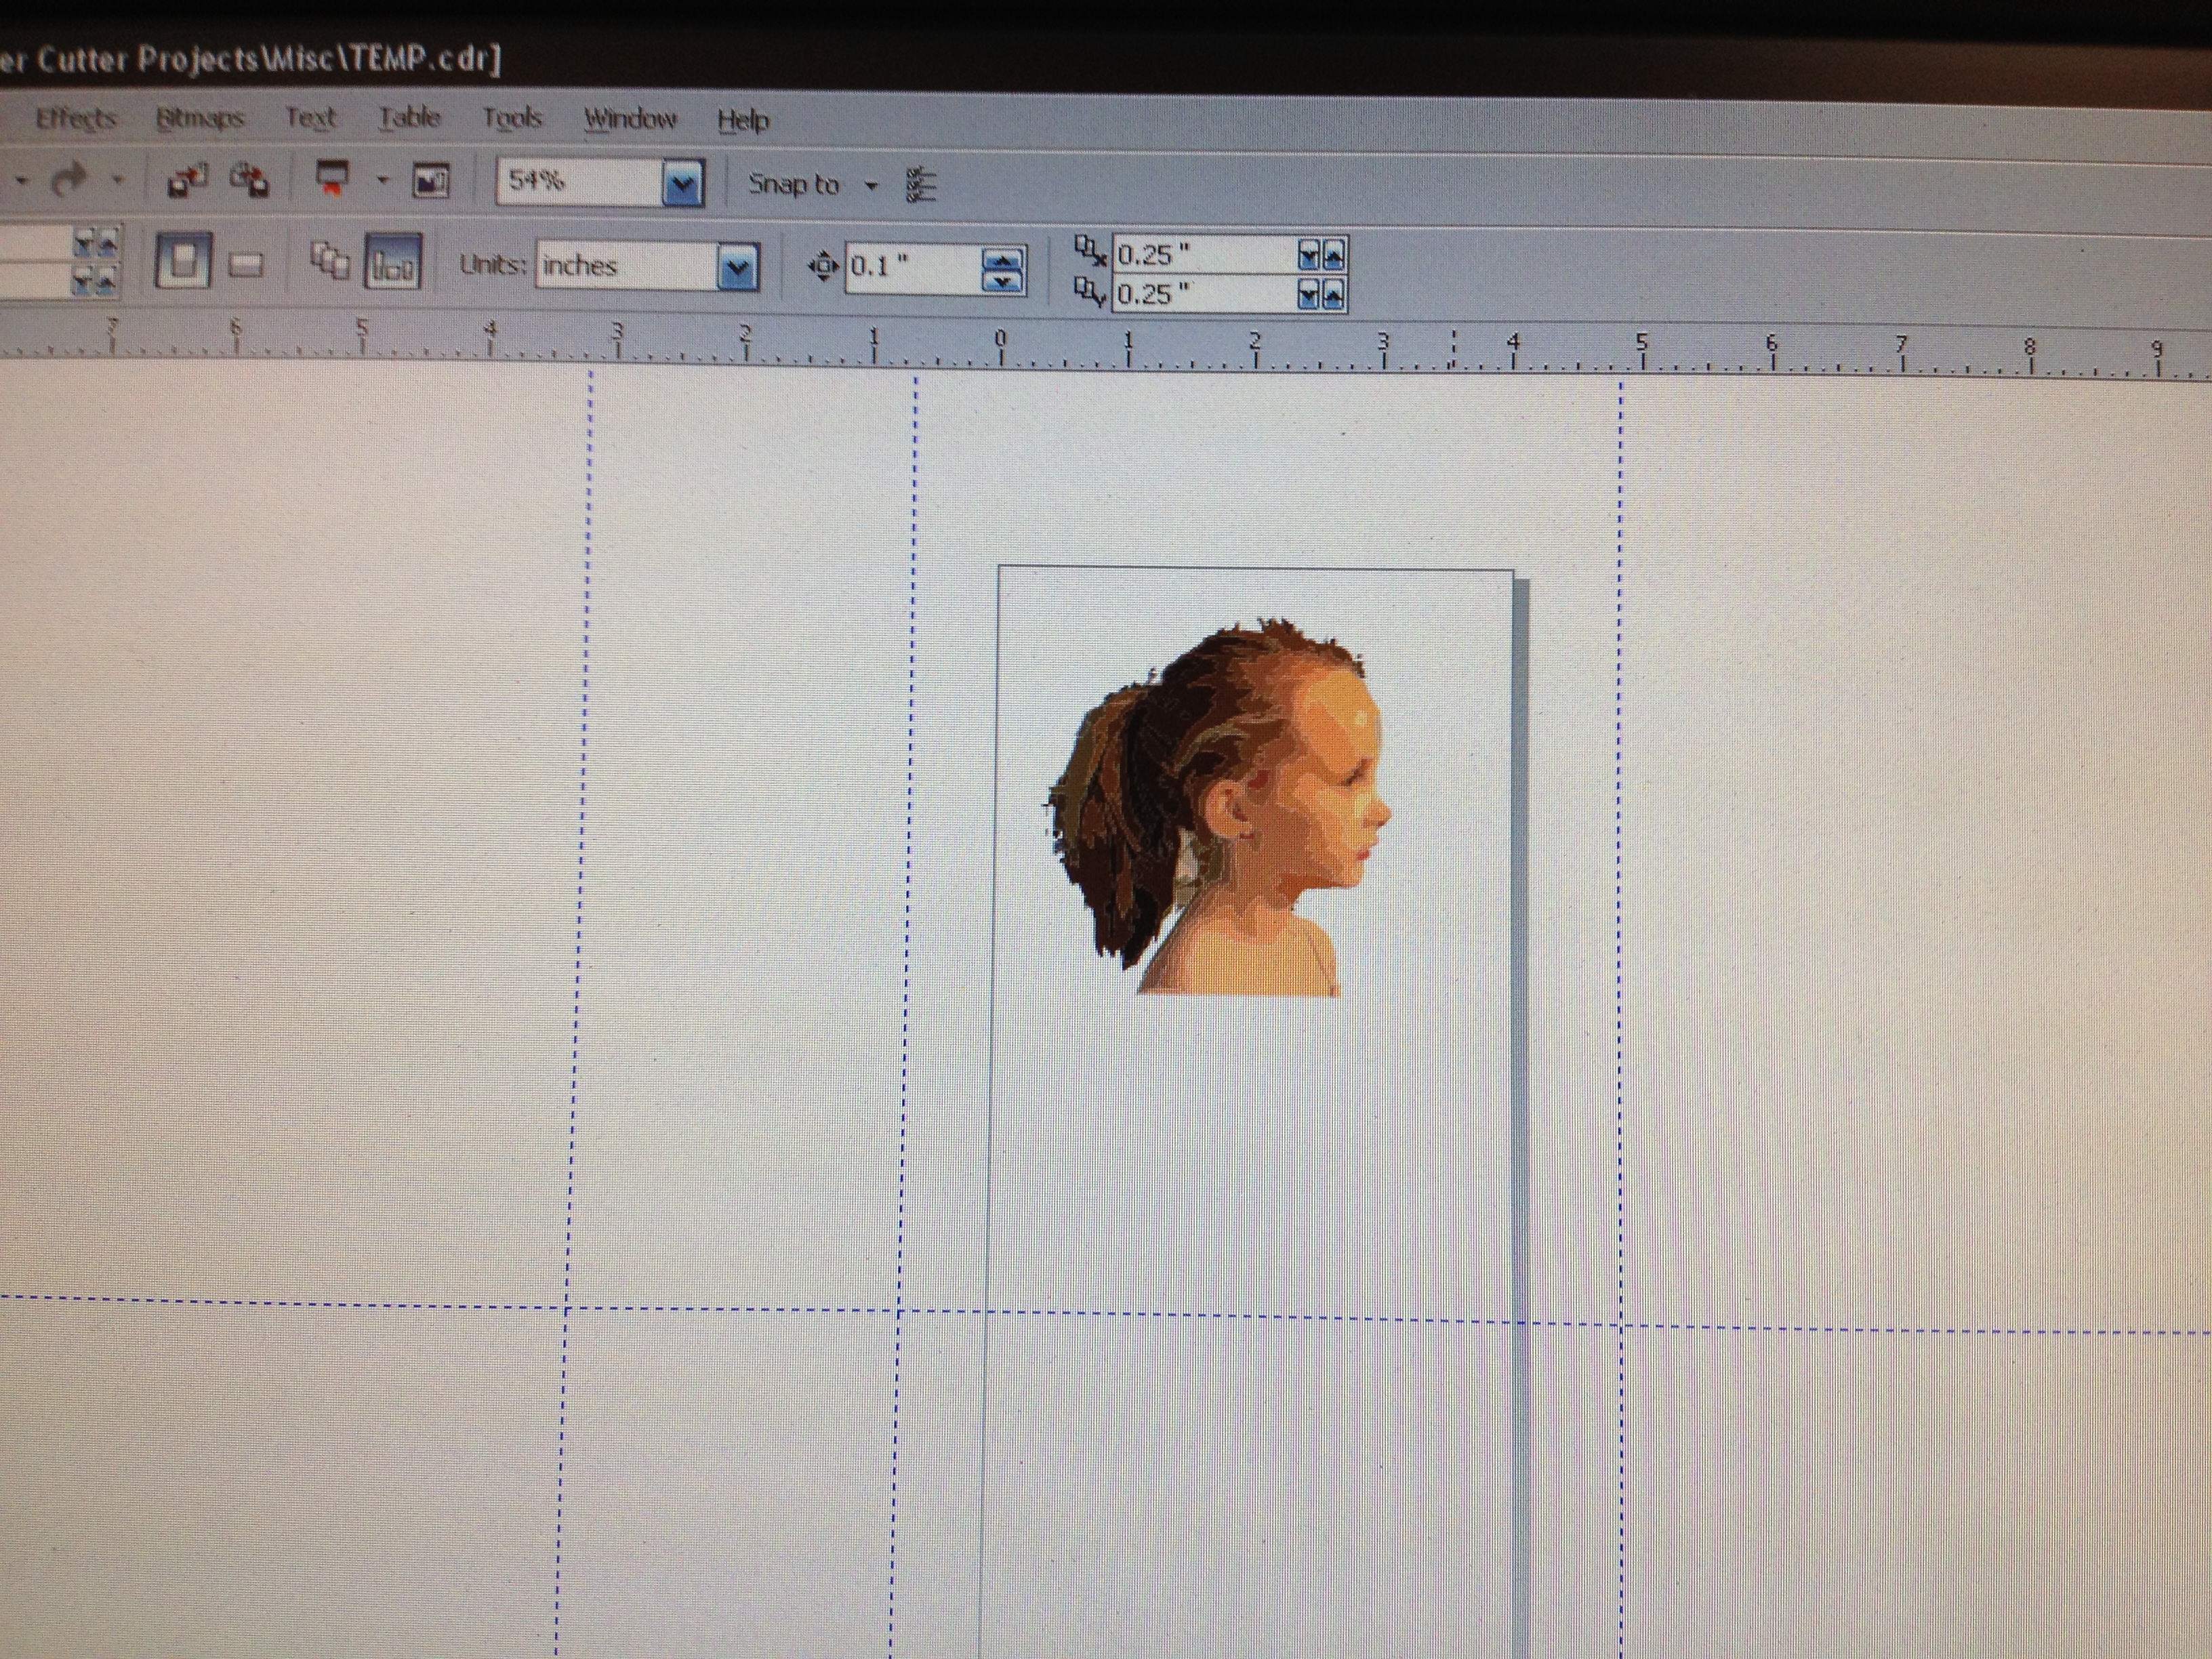Click the Export icon

point(249,180)
